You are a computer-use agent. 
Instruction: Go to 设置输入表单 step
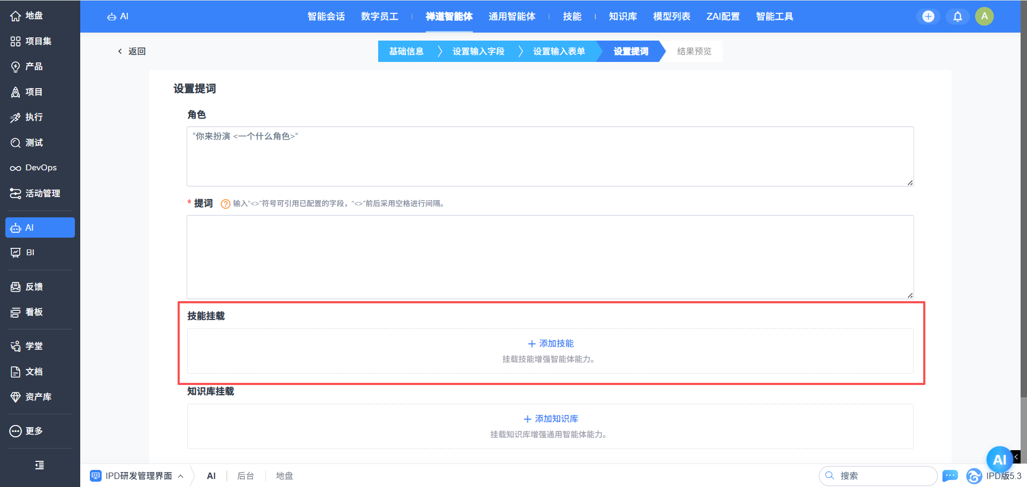559,51
